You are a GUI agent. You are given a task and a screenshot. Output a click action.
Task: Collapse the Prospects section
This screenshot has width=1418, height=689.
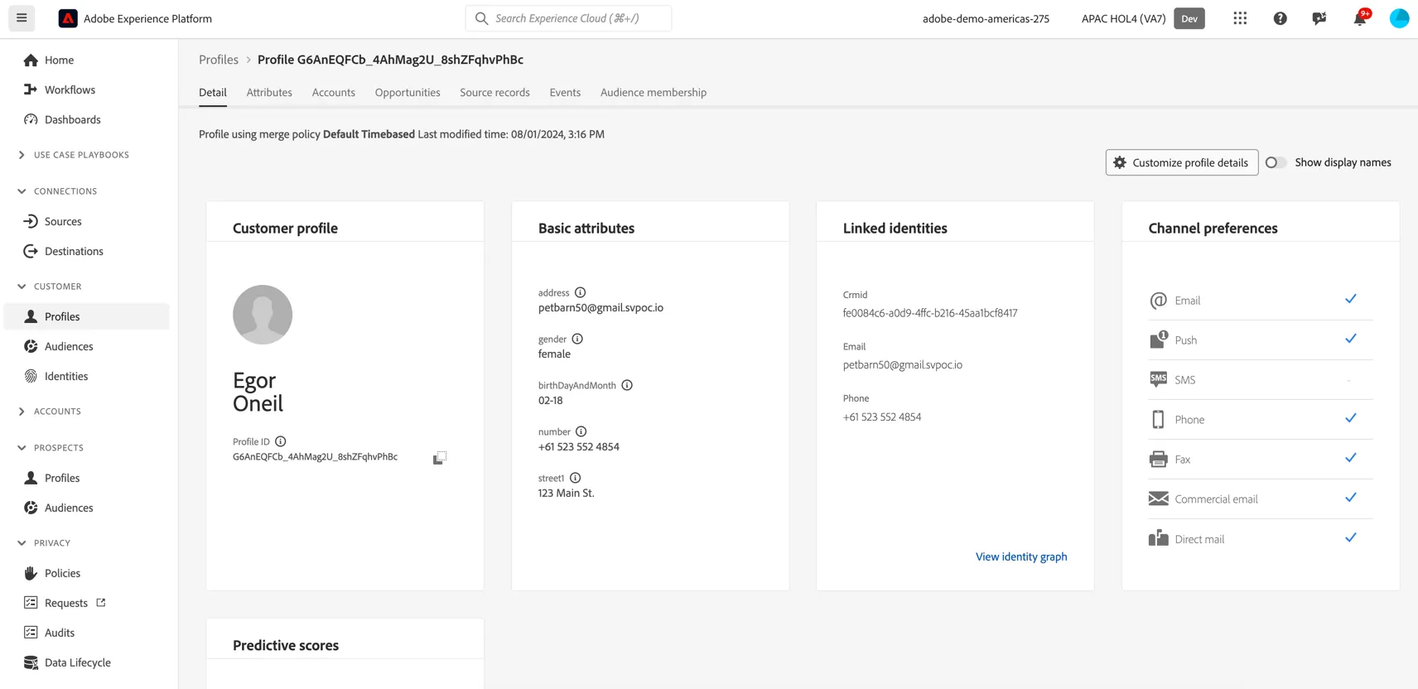22,448
